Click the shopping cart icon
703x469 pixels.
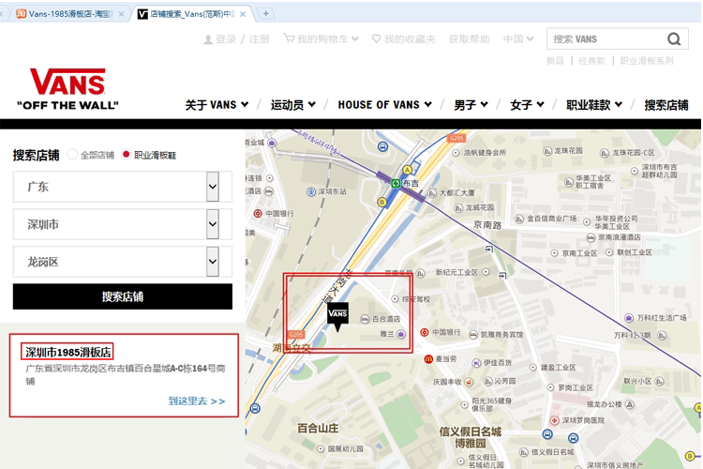click(290, 38)
